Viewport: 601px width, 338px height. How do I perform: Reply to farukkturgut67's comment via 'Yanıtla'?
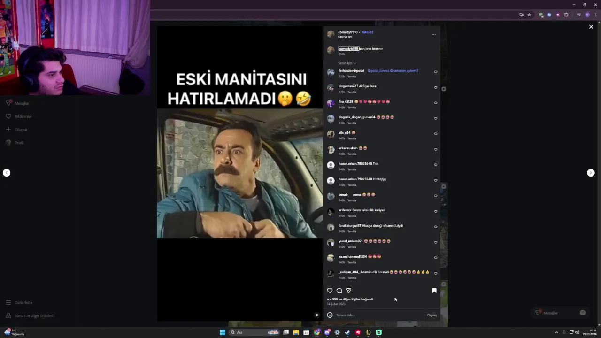click(352, 231)
